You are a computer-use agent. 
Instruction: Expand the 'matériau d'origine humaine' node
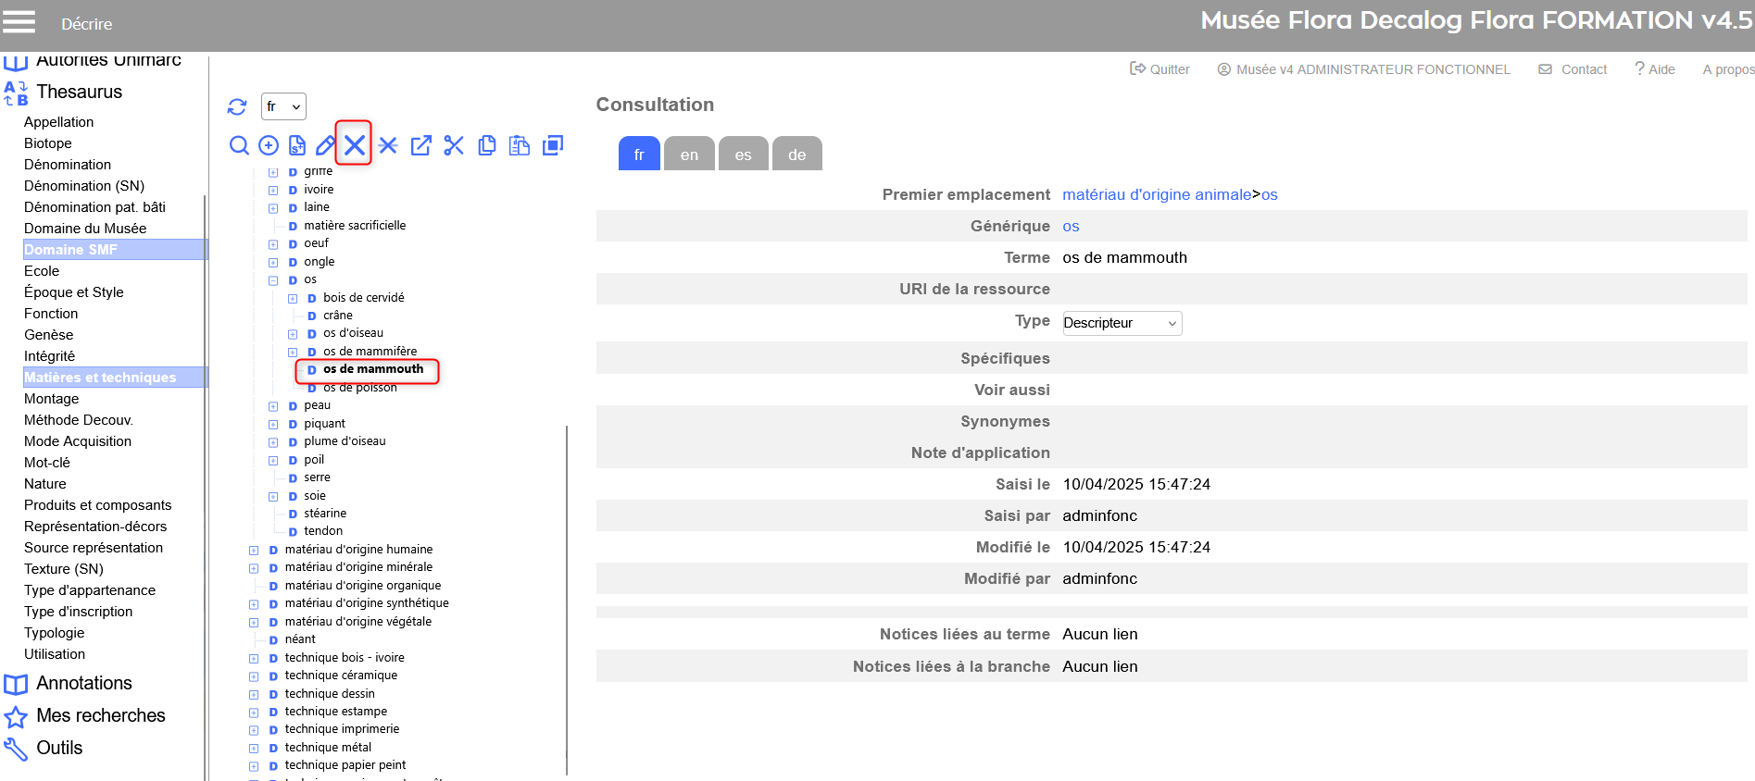(x=254, y=551)
